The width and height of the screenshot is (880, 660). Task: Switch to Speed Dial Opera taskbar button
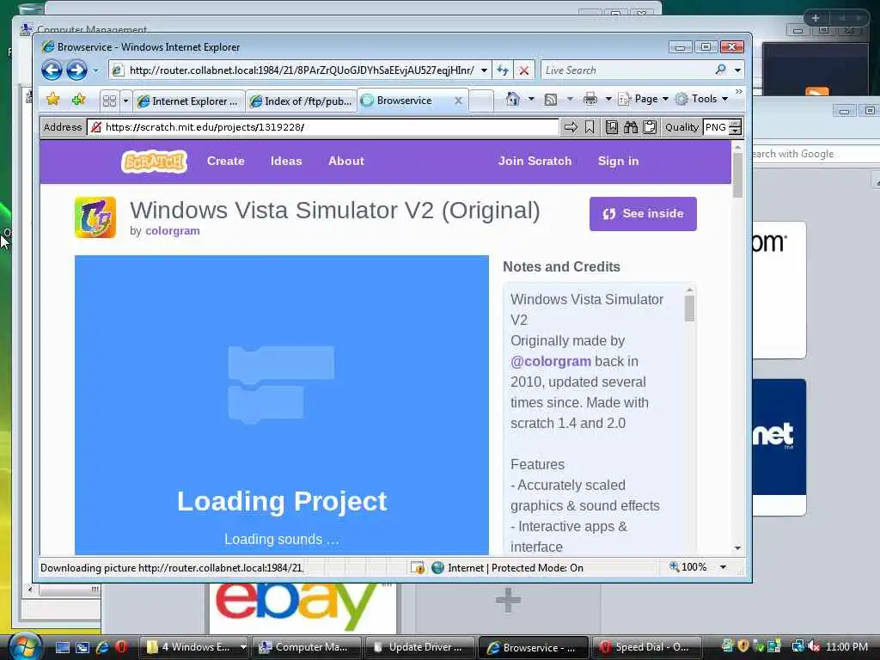pyautogui.click(x=645, y=647)
